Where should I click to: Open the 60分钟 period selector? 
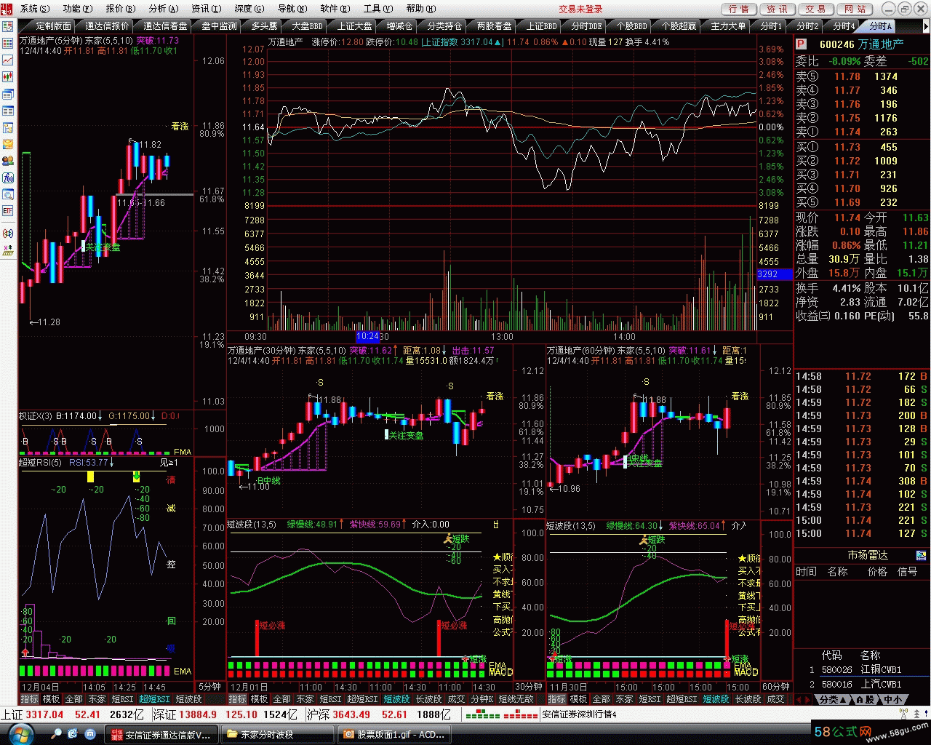click(776, 686)
